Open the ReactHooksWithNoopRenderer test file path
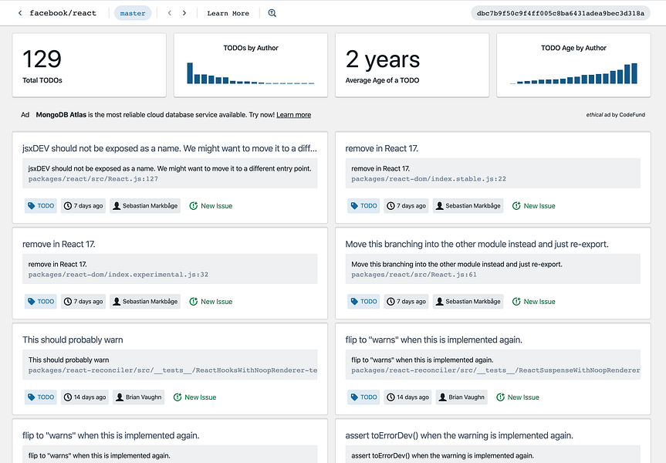 (172, 370)
